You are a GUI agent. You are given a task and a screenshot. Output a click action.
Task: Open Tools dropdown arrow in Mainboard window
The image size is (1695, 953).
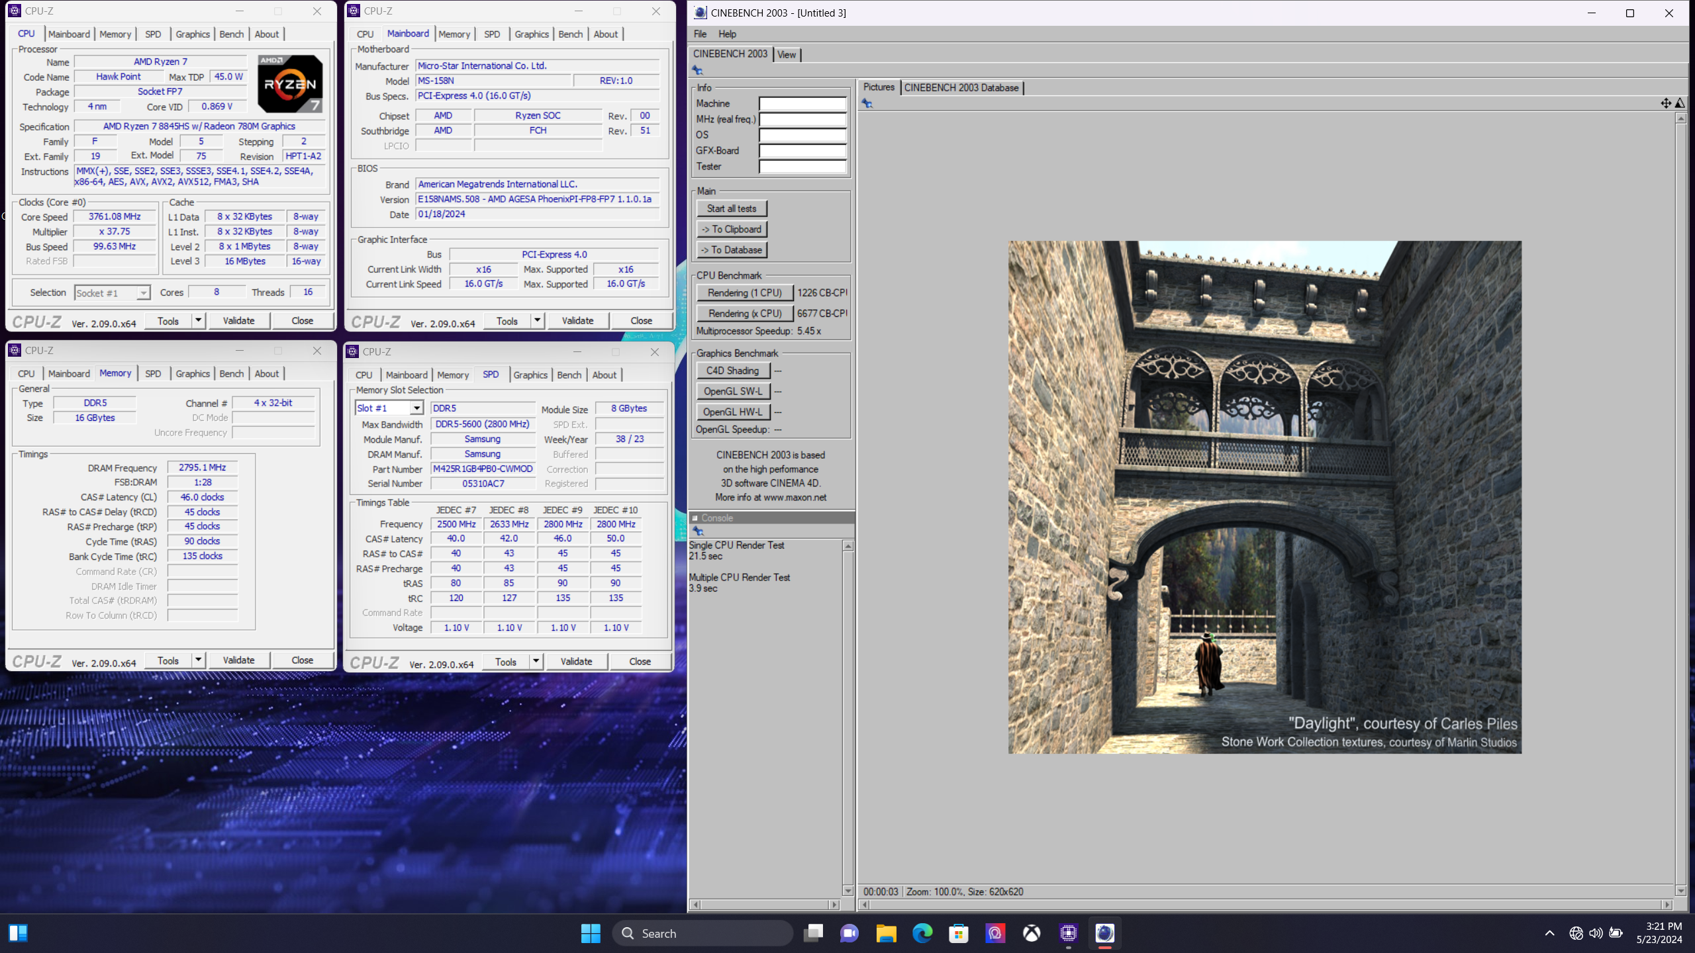(537, 320)
